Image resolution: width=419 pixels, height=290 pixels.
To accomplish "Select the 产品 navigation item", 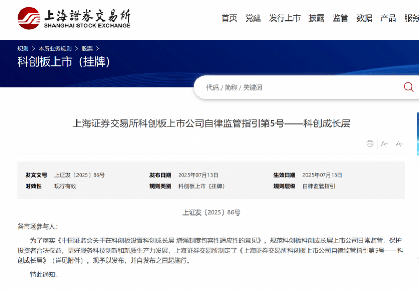I will coord(388,18).
